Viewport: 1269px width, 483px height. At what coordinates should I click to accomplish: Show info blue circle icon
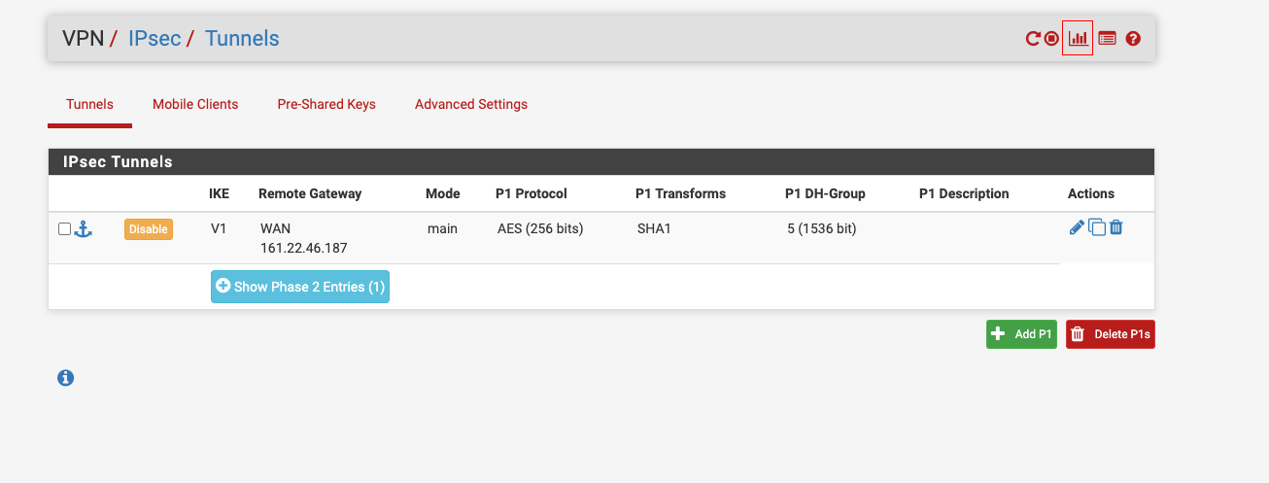point(66,378)
